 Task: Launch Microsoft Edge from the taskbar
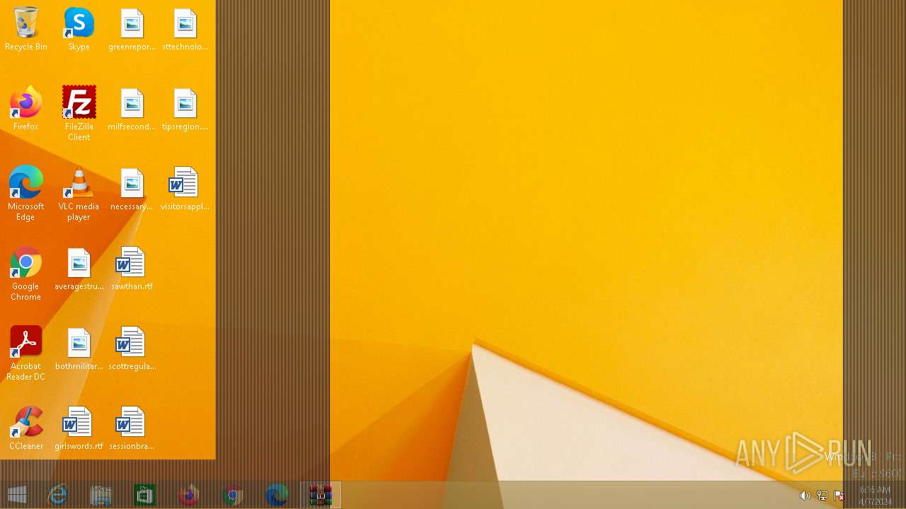(277, 496)
